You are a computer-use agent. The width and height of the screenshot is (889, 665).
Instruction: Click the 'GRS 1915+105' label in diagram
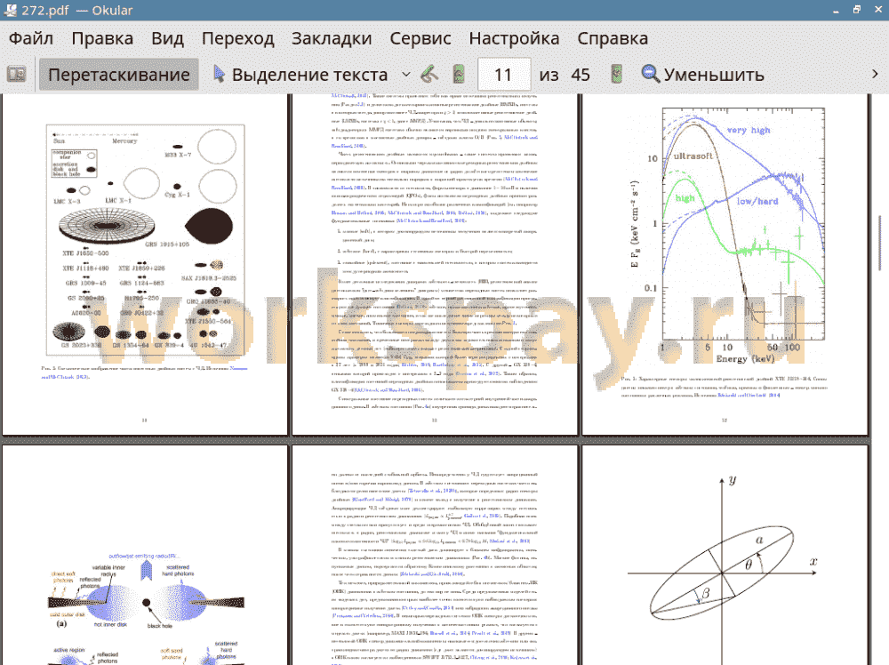[x=167, y=244]
